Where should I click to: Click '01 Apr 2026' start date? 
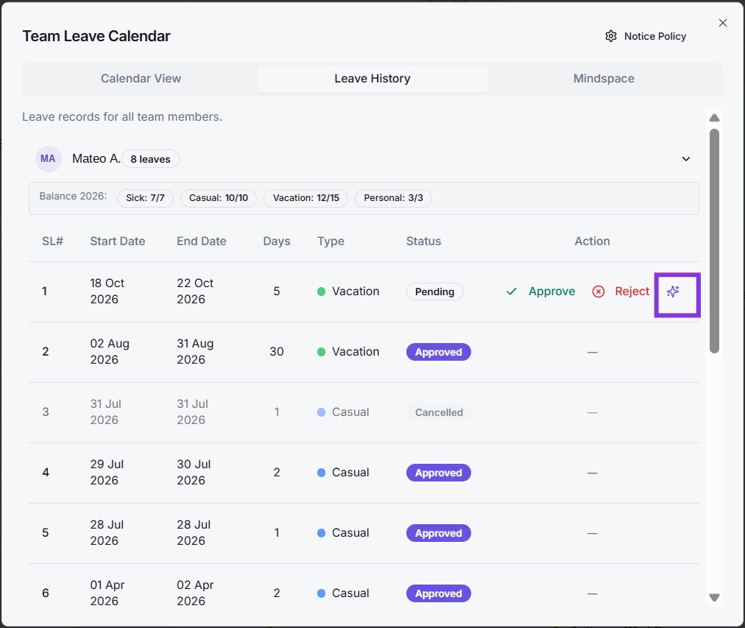[107, 593]
